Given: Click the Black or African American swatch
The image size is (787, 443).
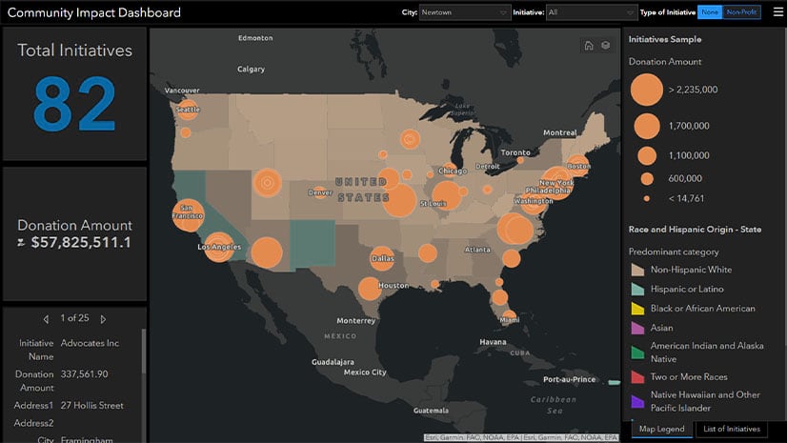Looking at the screenshot, I should pos(637,309).
